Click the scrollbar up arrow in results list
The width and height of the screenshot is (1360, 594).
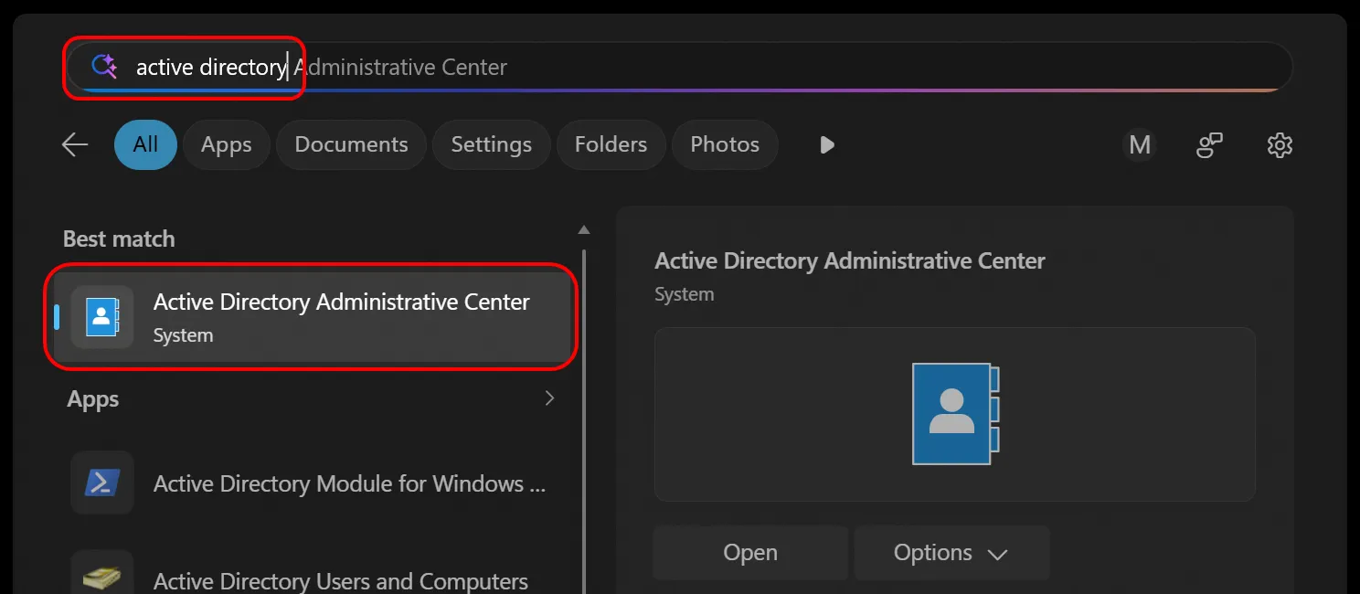584,229
